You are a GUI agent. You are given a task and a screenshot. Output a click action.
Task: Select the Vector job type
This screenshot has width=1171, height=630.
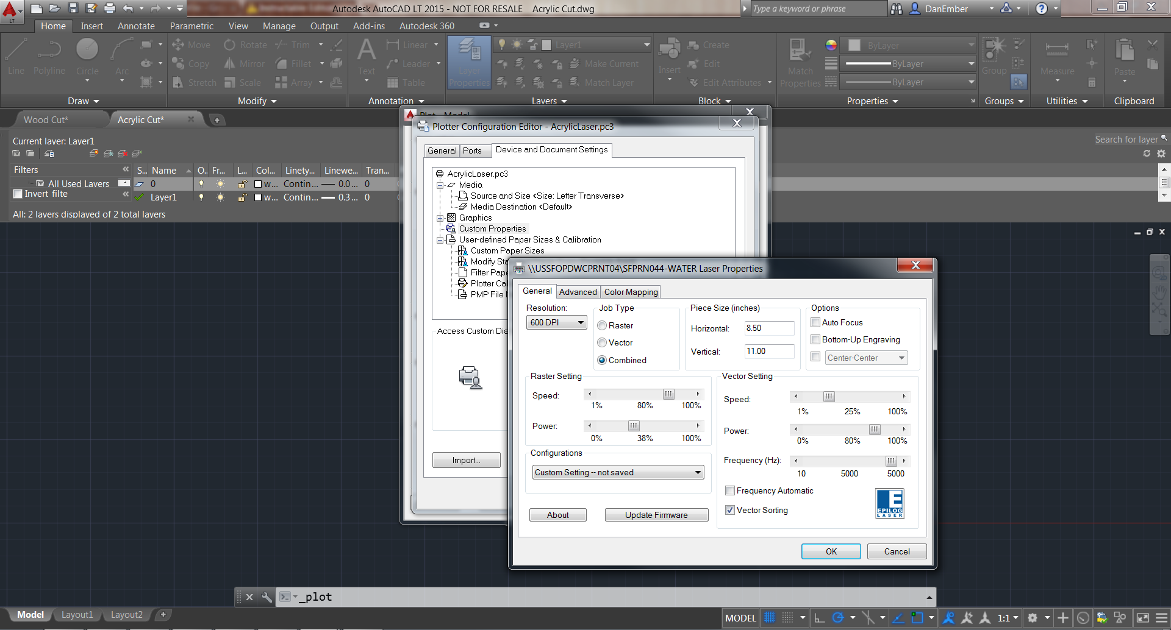coord(602,342)
